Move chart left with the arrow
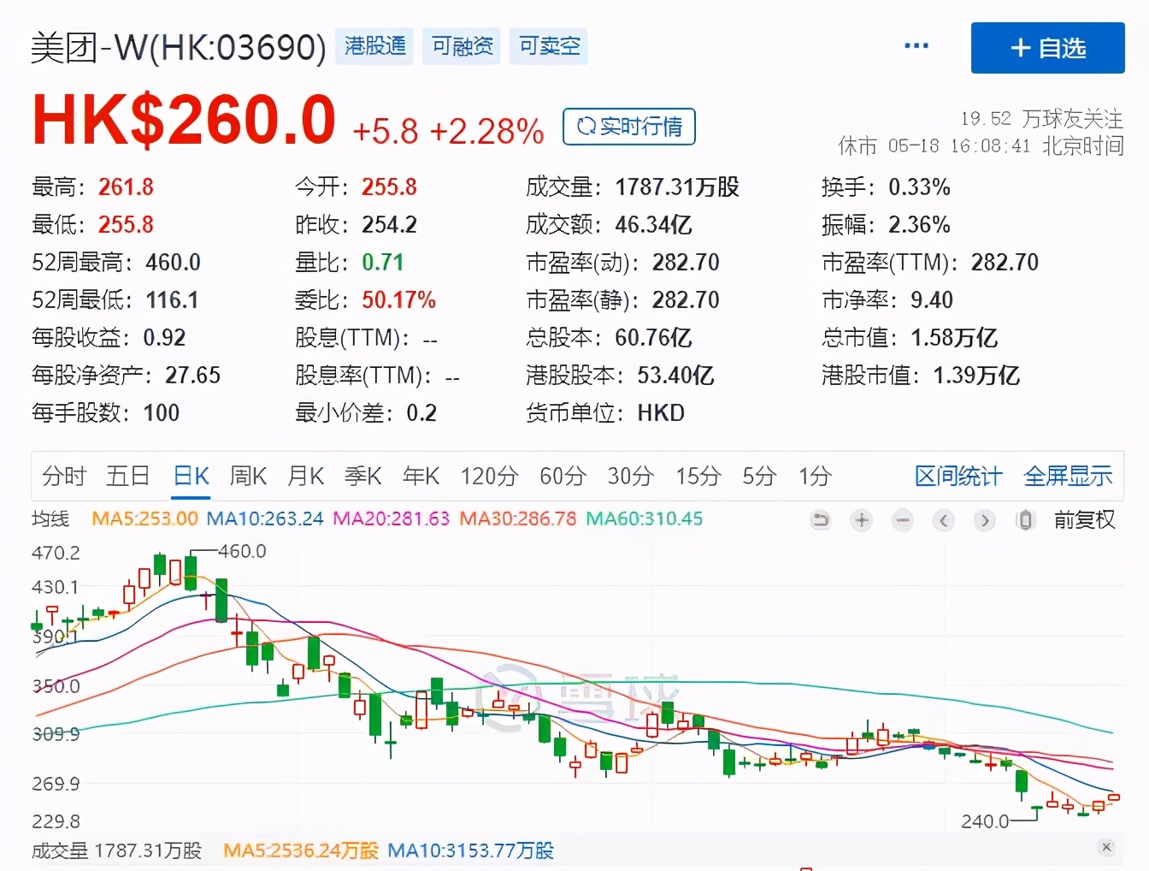This screenshot has height=871, width=1149. 944,520
